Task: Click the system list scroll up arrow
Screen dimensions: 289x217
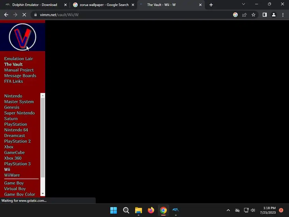Action: pyautogui.click(x=43, y=96)
